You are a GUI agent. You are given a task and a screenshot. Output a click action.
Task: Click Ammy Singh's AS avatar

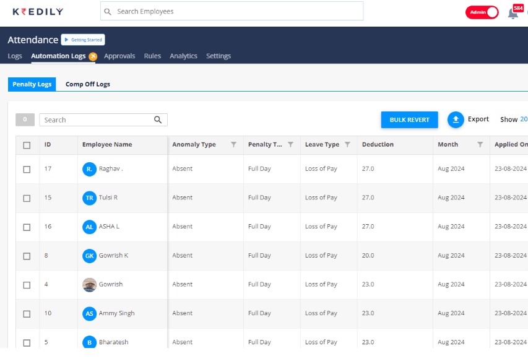pyautogui.click(x=90, y=314)
